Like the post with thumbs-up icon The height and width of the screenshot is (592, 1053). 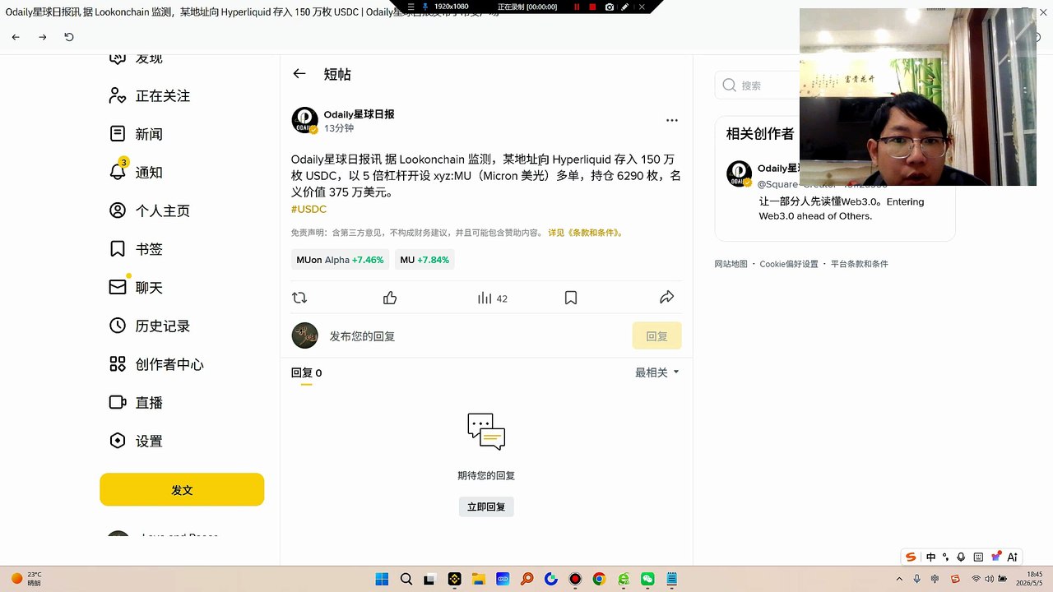[x=390, y=298]
